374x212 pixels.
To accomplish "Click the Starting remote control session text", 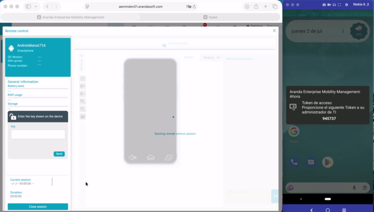I will 175,134.
